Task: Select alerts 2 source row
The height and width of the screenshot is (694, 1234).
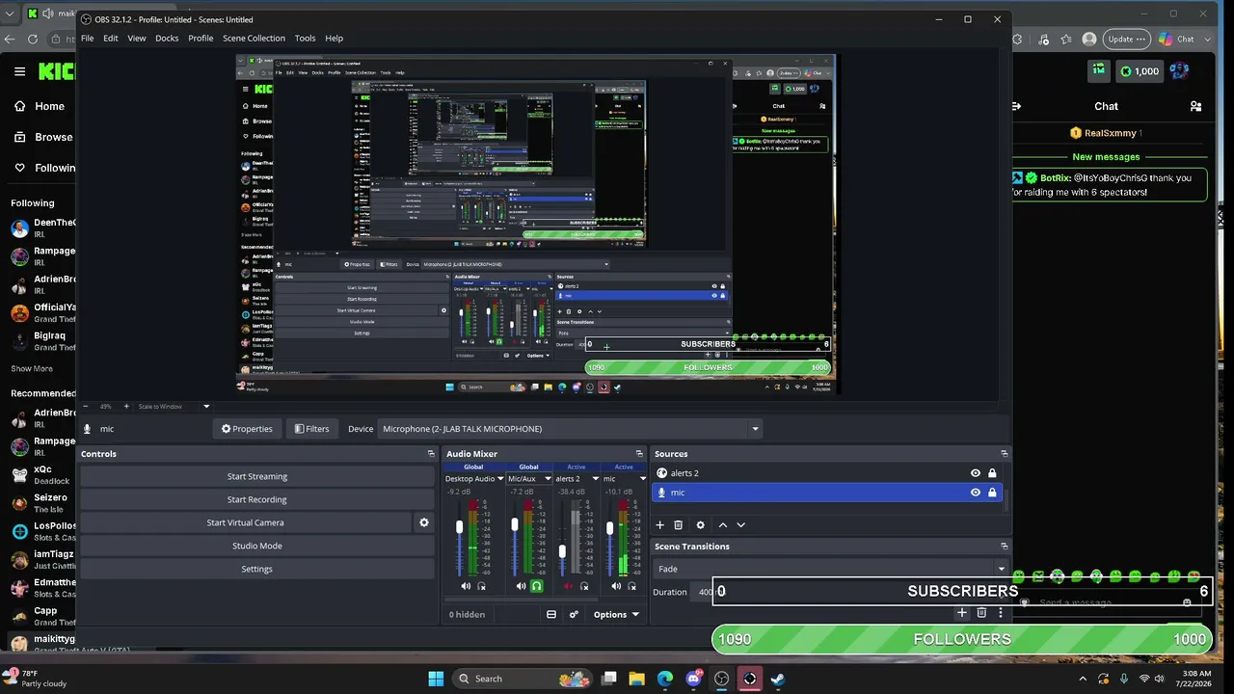Action: (x=829, y=473)
